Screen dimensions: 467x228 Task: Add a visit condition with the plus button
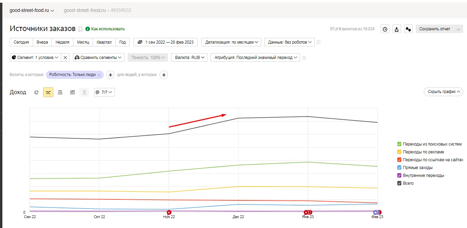click(110, 75)
